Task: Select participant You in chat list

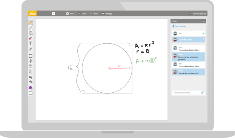Action: click(x=188, y=34)
